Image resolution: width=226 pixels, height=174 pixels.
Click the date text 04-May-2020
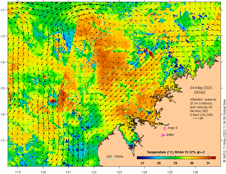tap(201, 88)
